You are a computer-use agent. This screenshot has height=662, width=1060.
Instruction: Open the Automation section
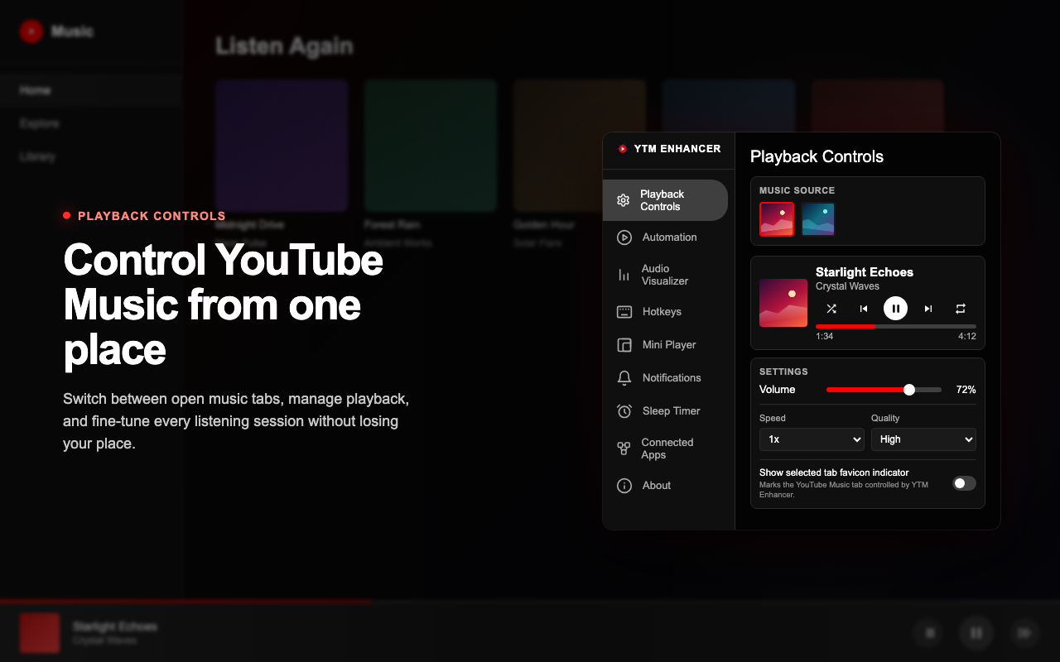(665, 237)
